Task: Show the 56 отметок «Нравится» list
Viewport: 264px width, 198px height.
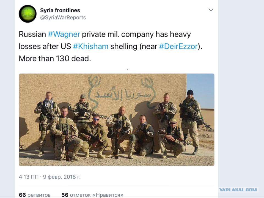Action: tap(92, 195)
